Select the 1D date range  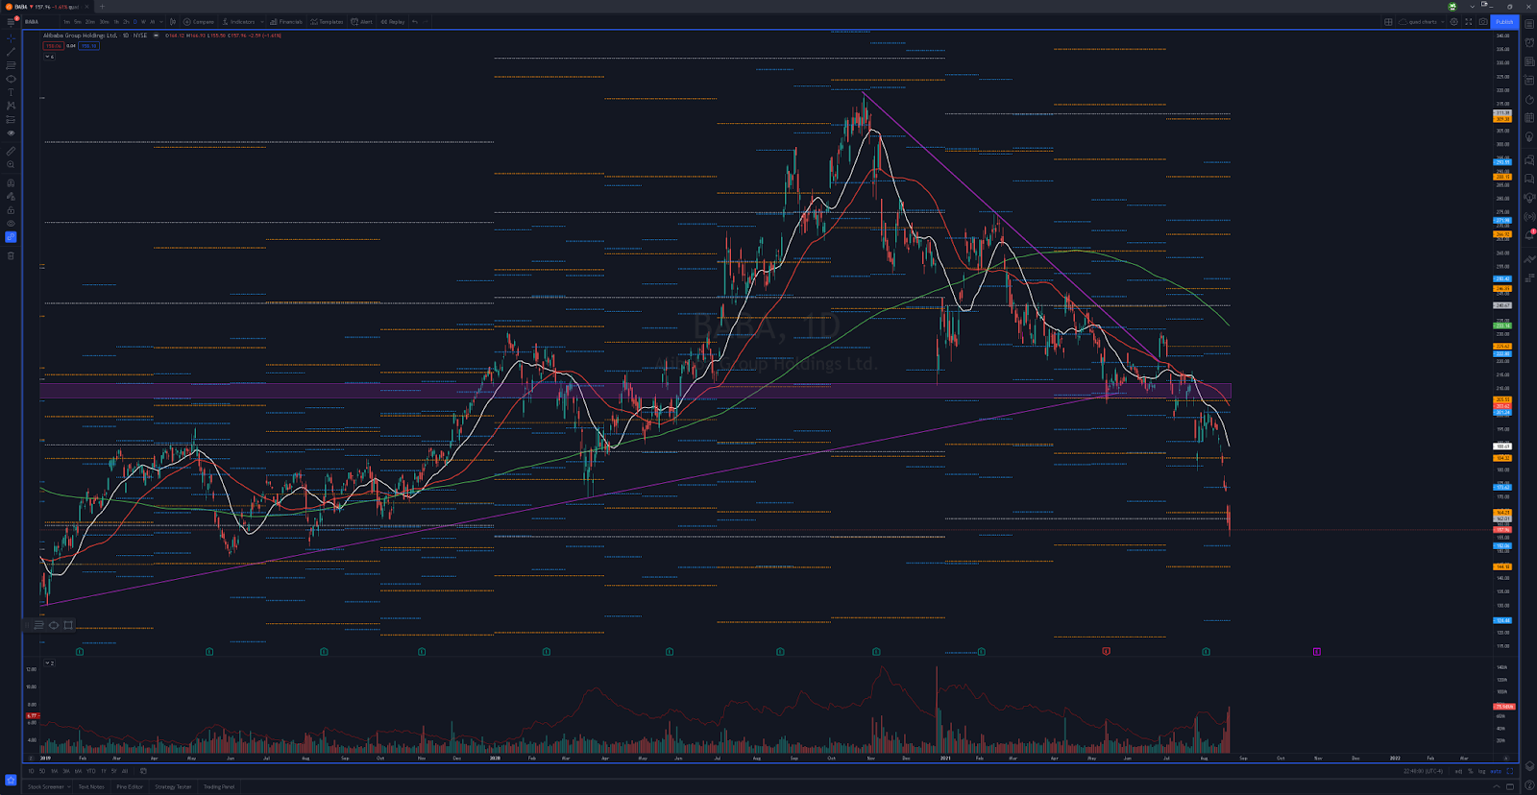(x=31, y=771)
